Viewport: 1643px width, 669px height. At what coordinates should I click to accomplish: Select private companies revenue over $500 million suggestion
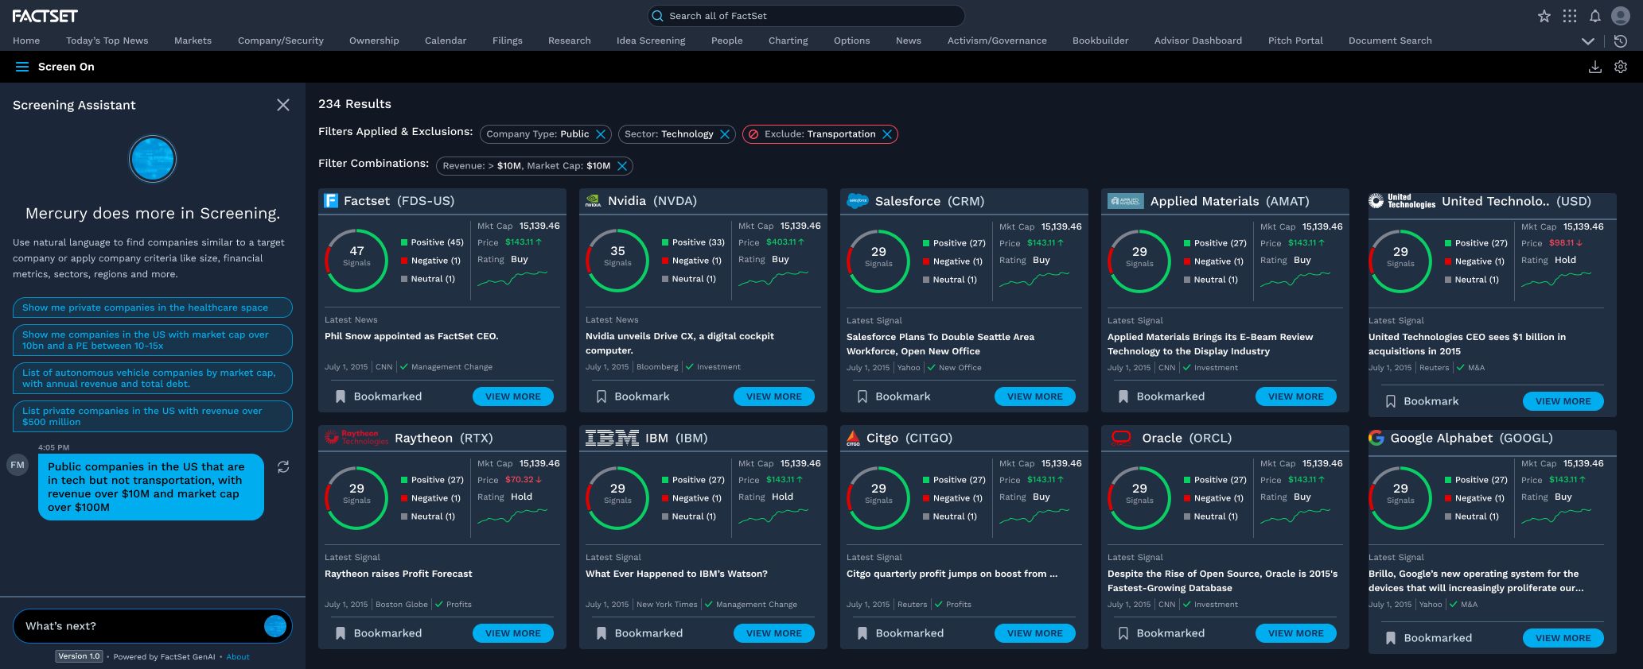[x=153, y=416]
